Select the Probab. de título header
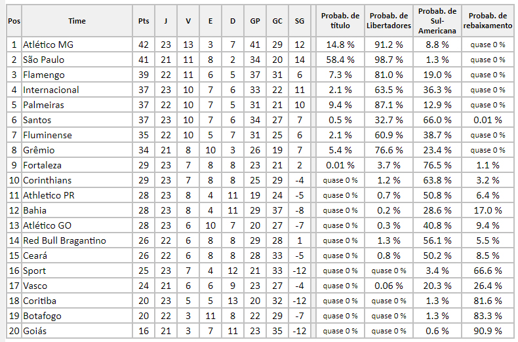 point(340,21)
